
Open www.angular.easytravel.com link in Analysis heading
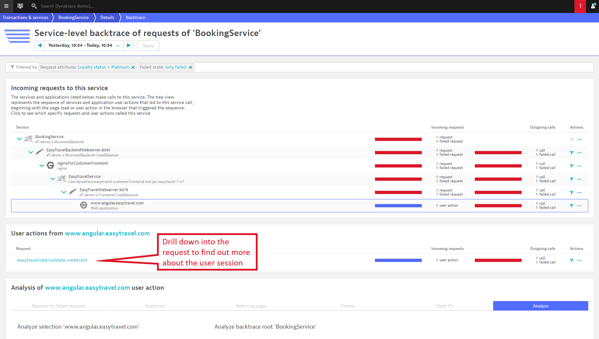[87, 287]
